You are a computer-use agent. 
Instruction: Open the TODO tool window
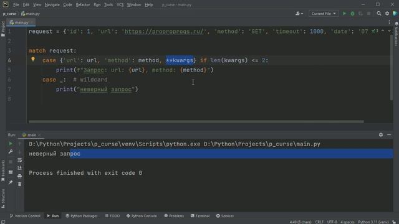pyautogui.click(x=112, y=216)
